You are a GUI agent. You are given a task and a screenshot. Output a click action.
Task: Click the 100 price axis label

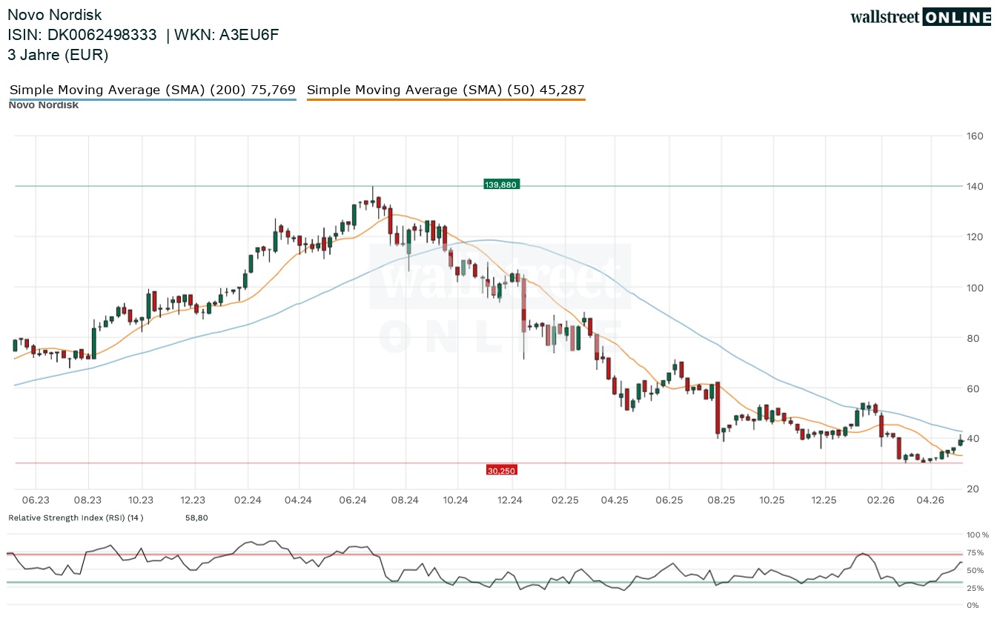pyautogui.click(x=975, y=288)
